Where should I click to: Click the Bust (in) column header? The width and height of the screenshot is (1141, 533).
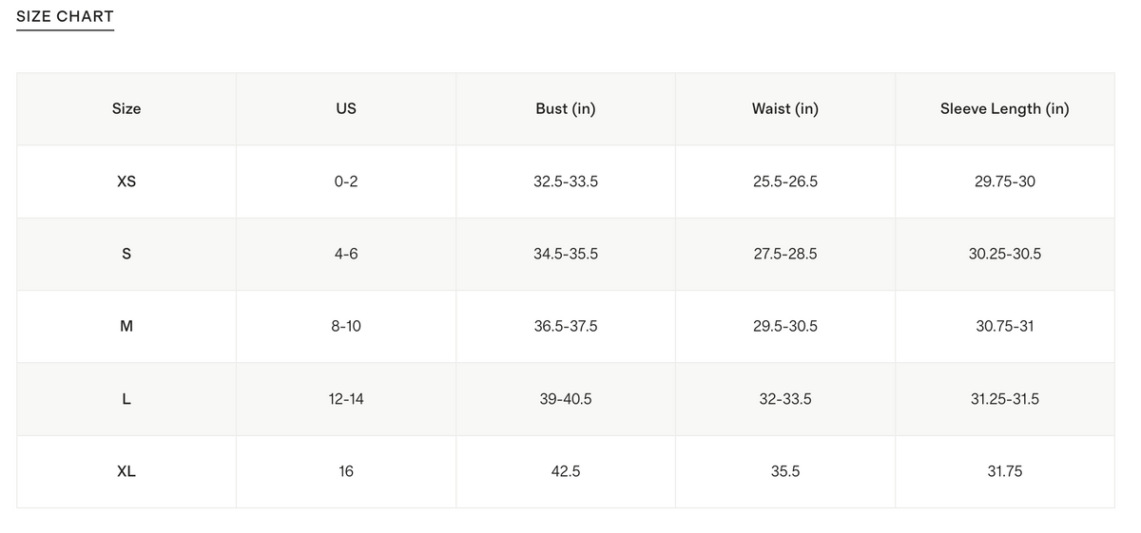tap(566, 108)
